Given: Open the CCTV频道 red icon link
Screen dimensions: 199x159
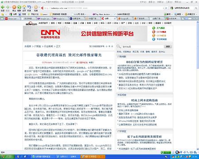Looking at the screenshot, I should coord(153,32).
